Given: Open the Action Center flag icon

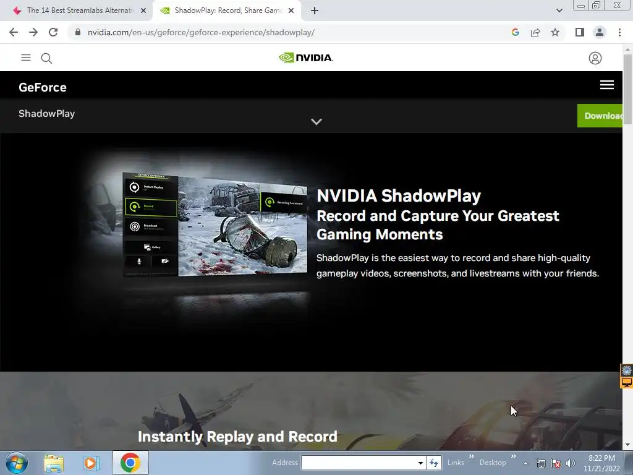Looking at the screenshot, I should [x=556, y=463].
